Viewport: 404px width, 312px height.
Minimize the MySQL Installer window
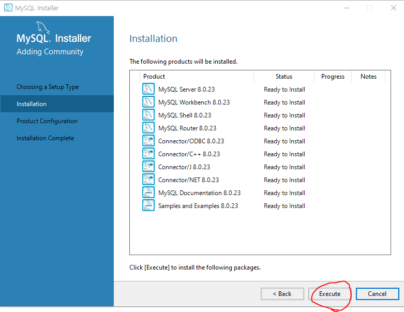coord(347,8)
